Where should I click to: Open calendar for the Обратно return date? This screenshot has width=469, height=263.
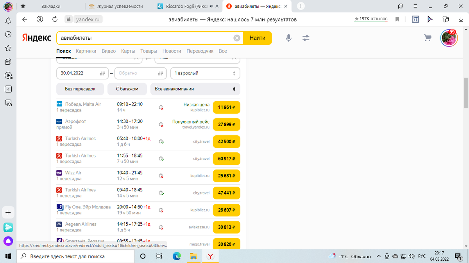point(160,73)
